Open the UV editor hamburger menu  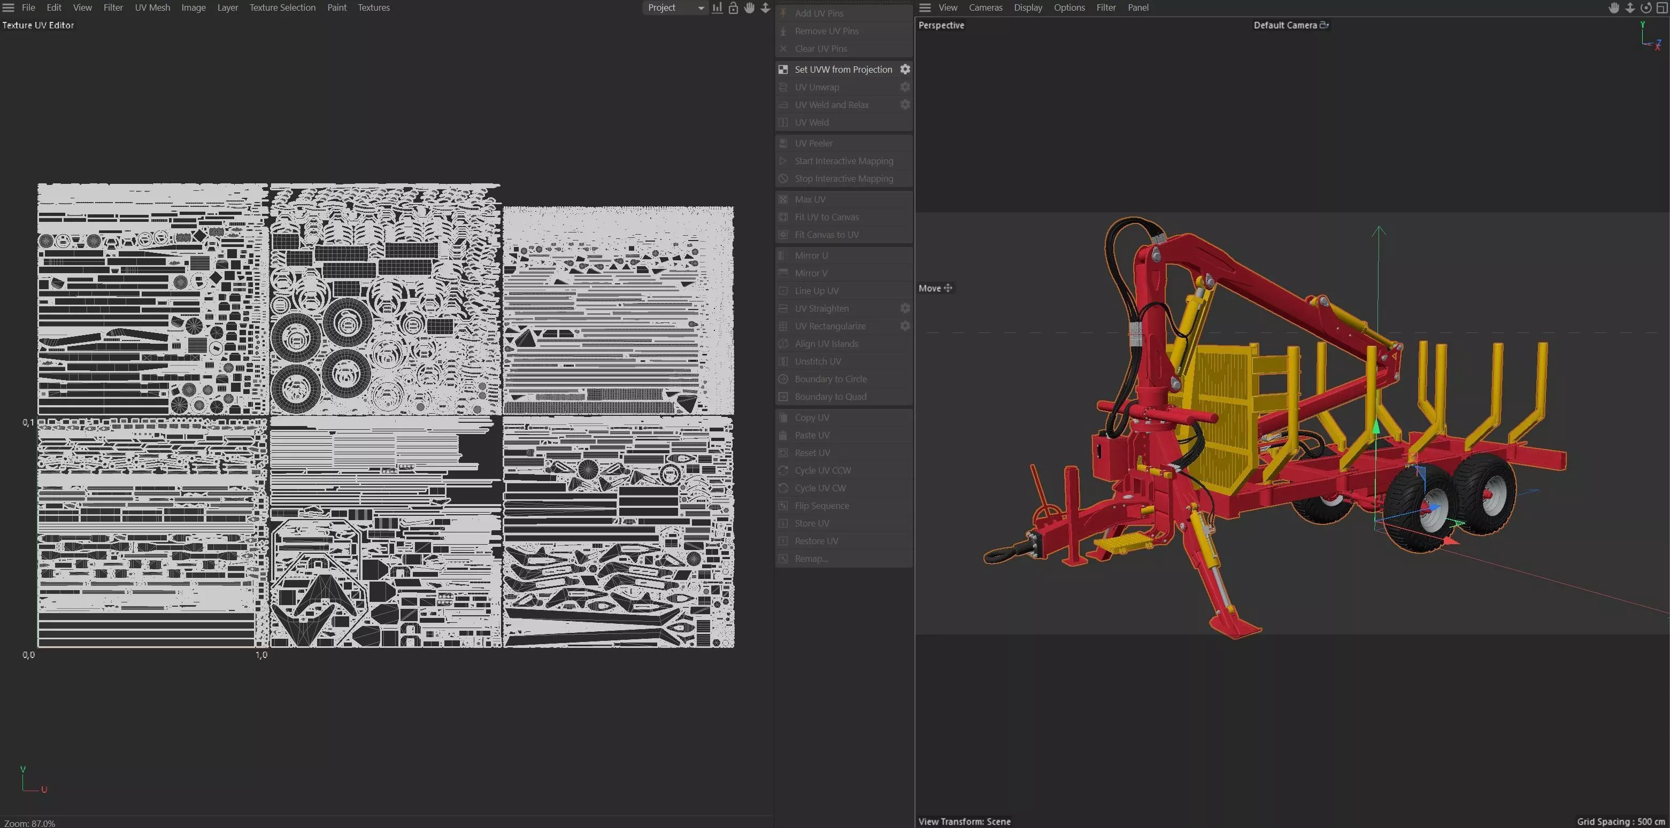9,8
